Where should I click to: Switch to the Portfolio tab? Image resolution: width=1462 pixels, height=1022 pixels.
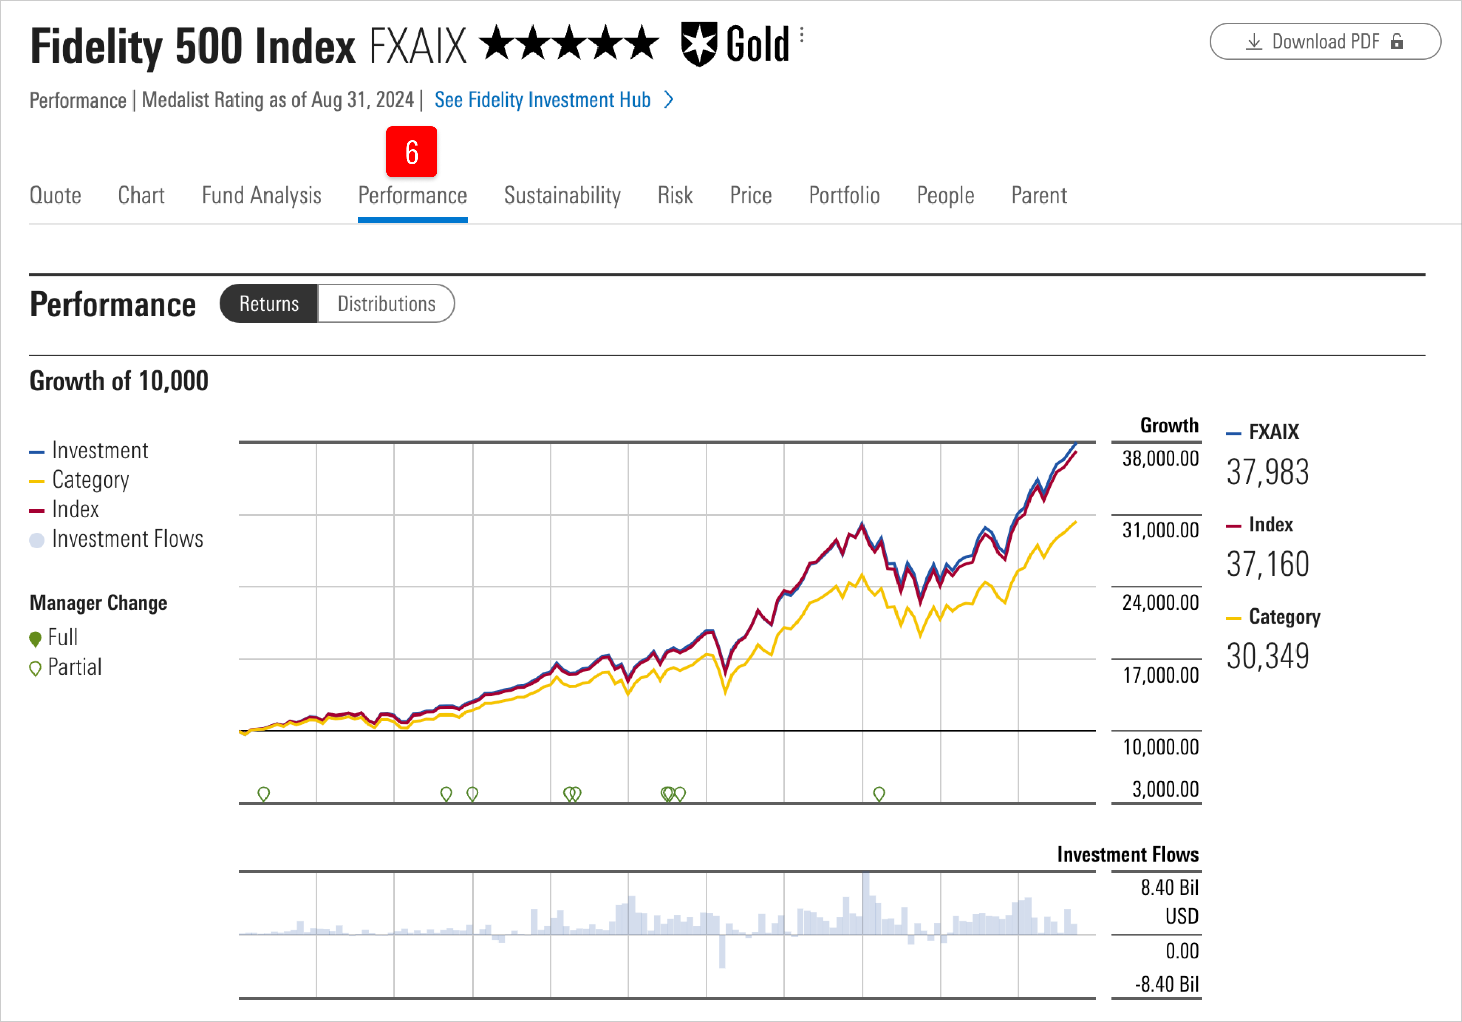(x=844, y=195)
